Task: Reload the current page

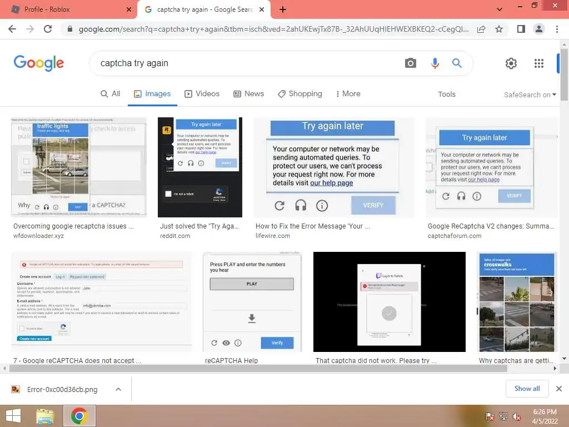Action: point(48,29)
